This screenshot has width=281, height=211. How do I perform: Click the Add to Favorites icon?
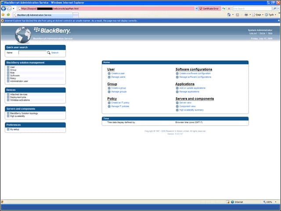click(x=8, y=15)
